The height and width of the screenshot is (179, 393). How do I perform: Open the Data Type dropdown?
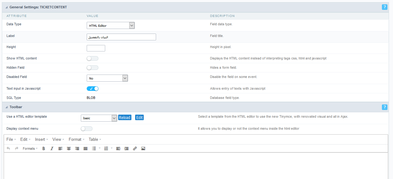(x=111, y=26)
